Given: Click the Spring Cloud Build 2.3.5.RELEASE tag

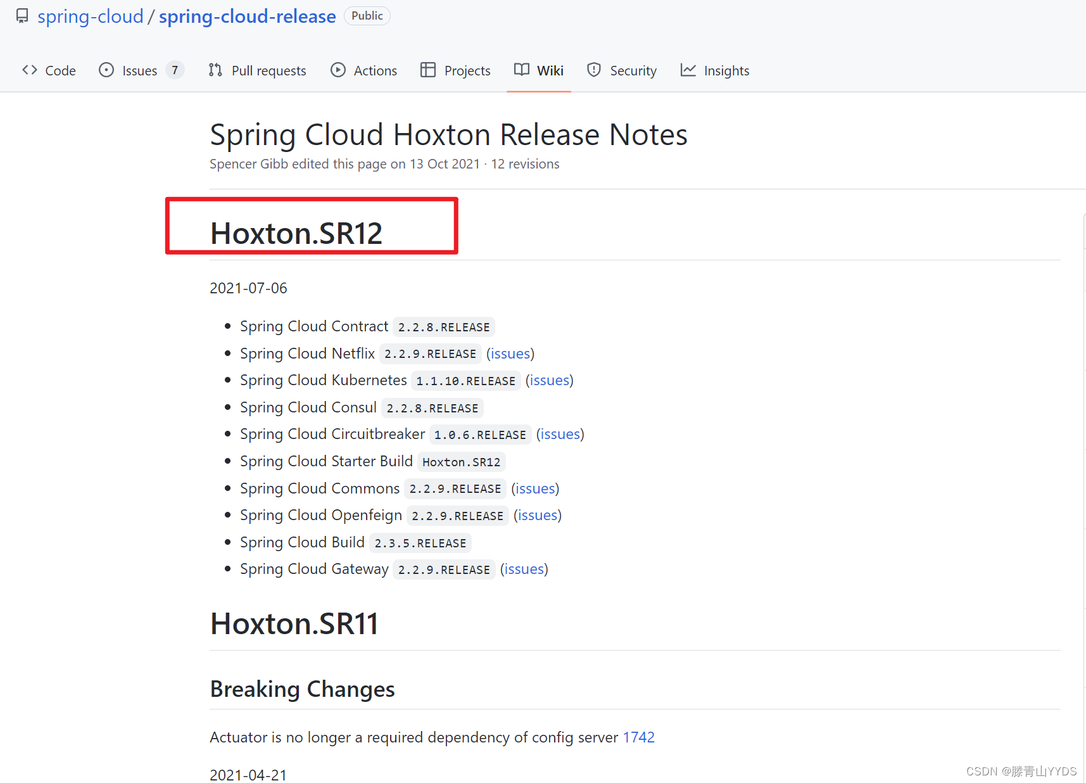Looking at the screenshot, I should 420,543.
